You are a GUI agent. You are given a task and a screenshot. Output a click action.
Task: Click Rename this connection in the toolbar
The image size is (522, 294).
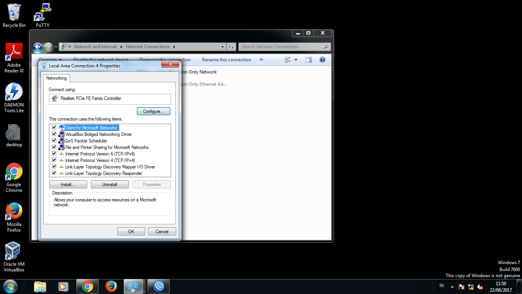[x=226, y=59]
